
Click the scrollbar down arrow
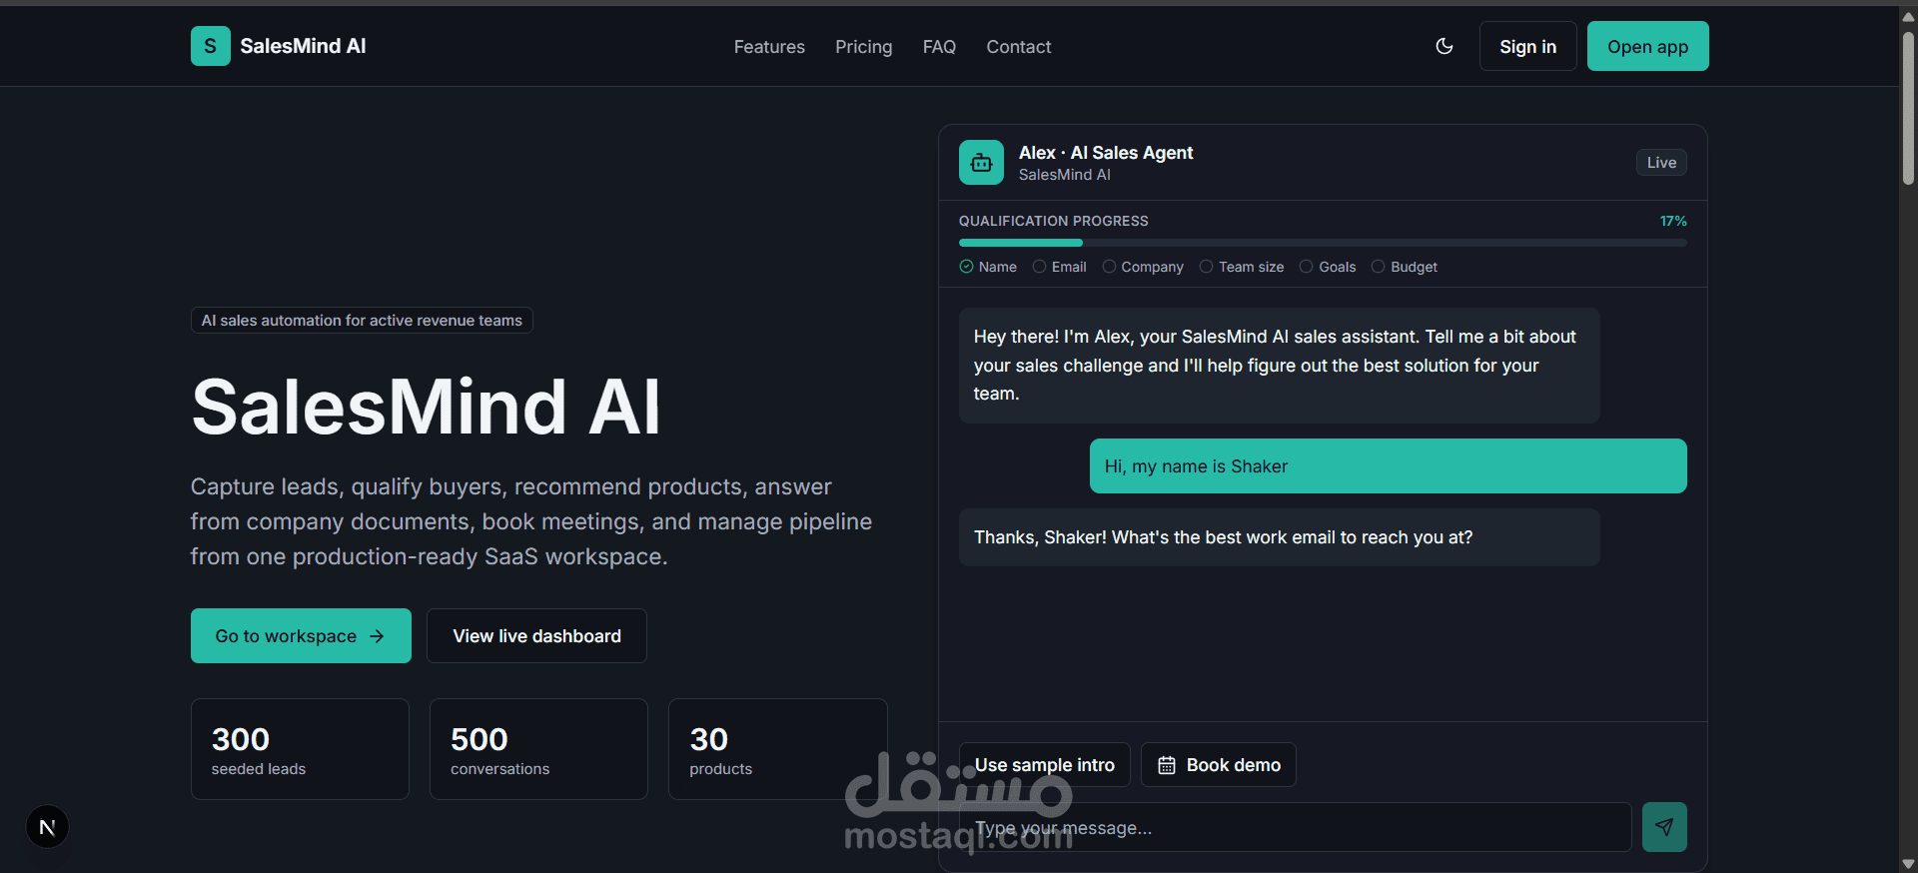[1908, 864]
